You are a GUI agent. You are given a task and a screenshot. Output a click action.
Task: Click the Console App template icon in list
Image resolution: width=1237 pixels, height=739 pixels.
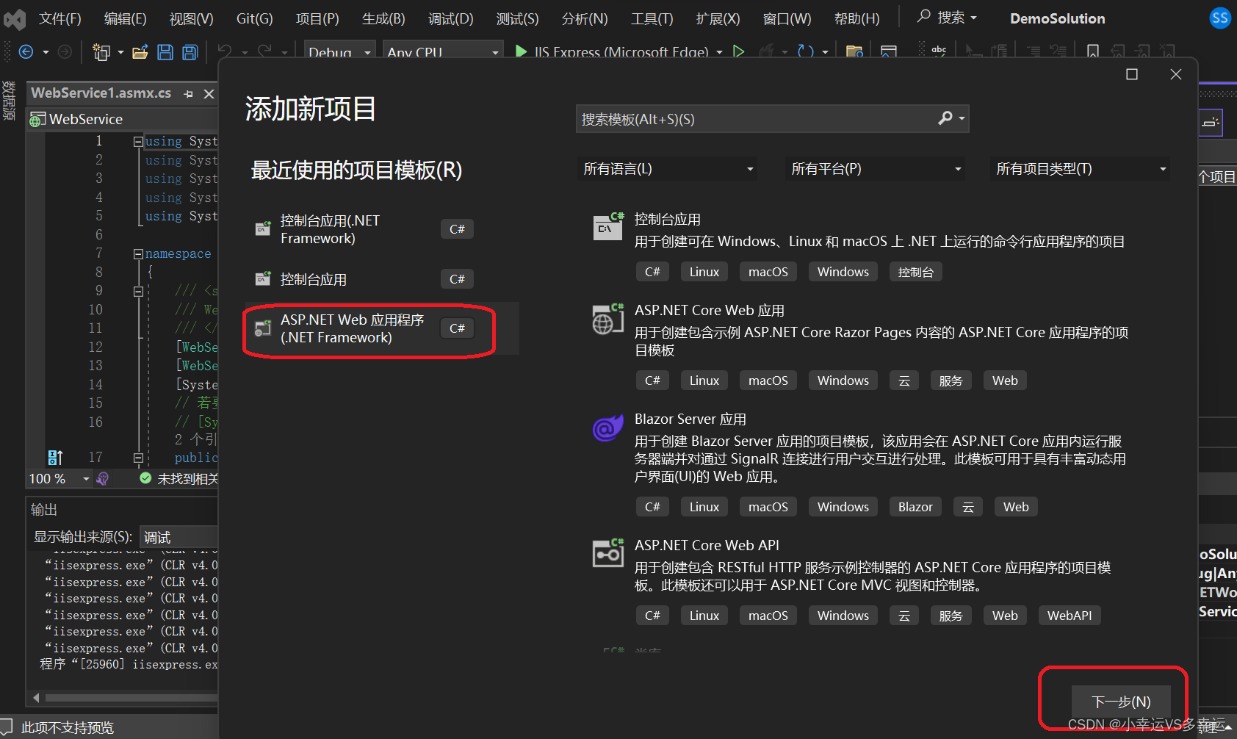tap(608, 226)
